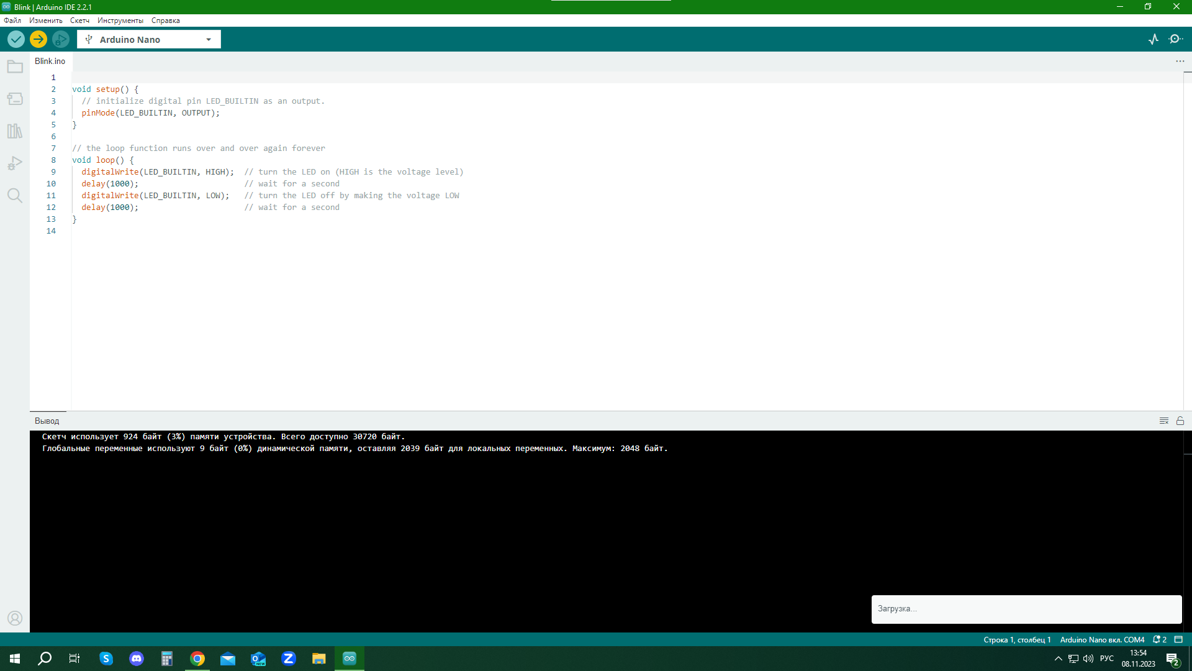The height and width of the screenshot is (671, 1192).
Task: Click the sketch memory usage output line
Action: coord(223,437)
